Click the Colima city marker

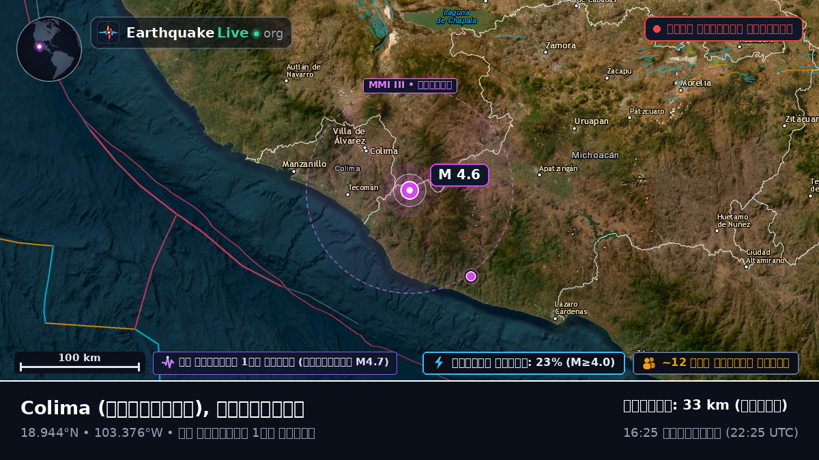367,151
